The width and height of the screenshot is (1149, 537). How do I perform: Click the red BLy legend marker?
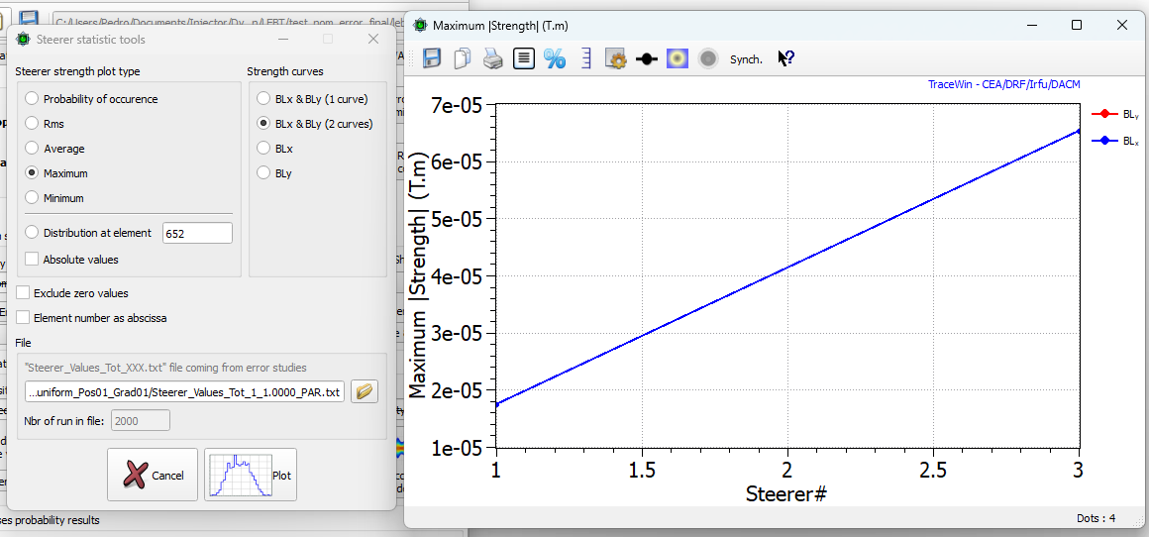point(1104,114)
